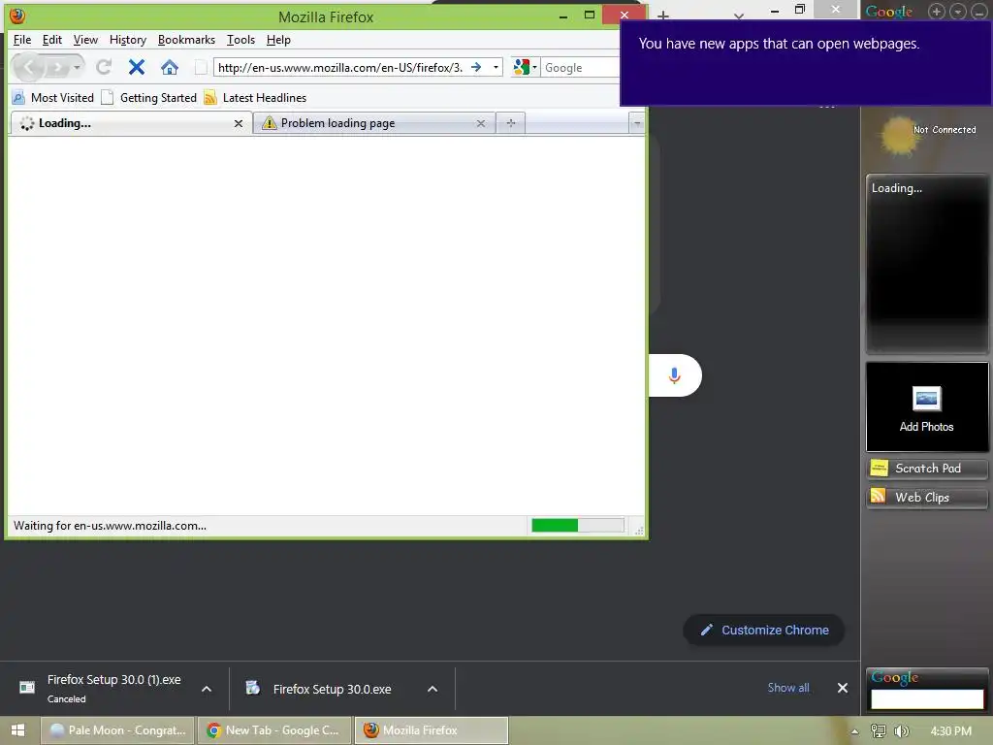Close the Problem loading page tab

[x=481, y=123]
